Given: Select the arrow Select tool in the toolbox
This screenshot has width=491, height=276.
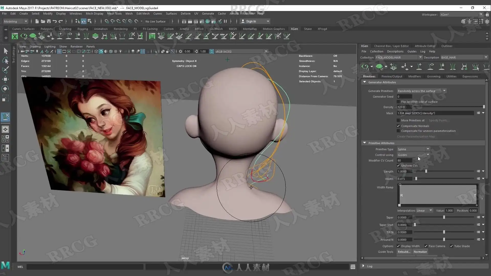Looking at the screenshot, I should (6, 51).
